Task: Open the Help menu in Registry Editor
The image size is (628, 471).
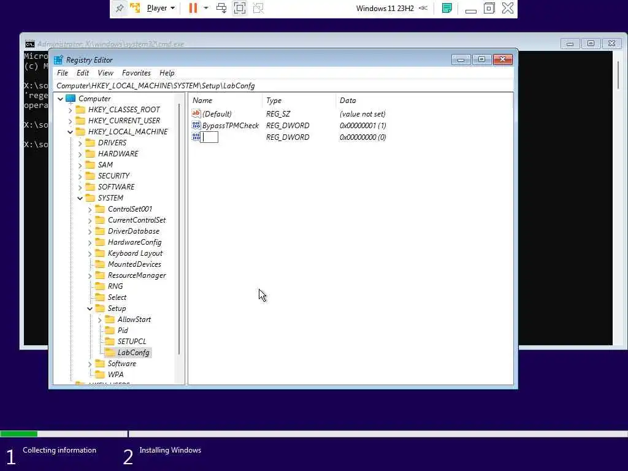Action: 167,73
